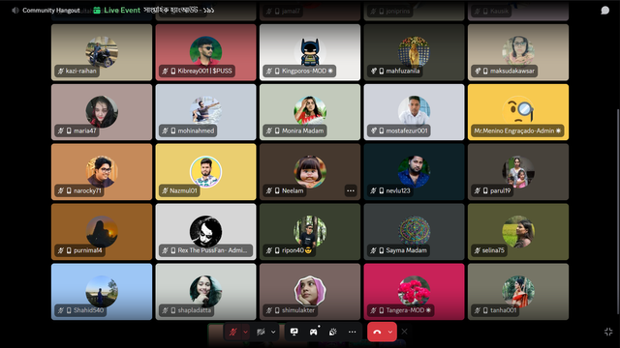Click the phone icon on Tangera-MOD's label
The width and height of the screenshot is (620, 348).
(x=381, y=310)
